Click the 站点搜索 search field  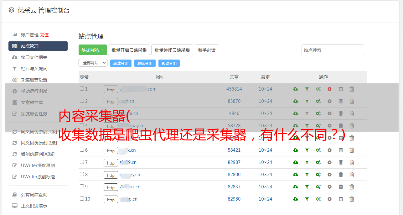point(333,50)
